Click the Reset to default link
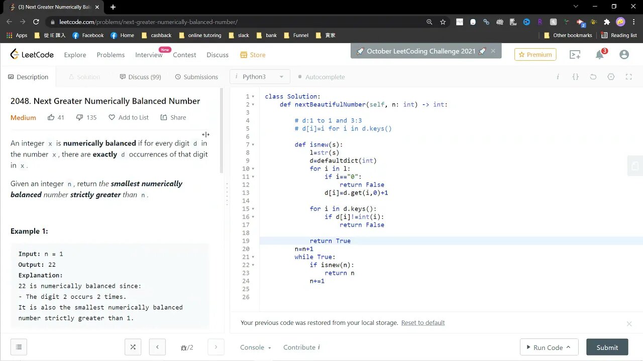643x361 pixels. [x=423, y=323]
